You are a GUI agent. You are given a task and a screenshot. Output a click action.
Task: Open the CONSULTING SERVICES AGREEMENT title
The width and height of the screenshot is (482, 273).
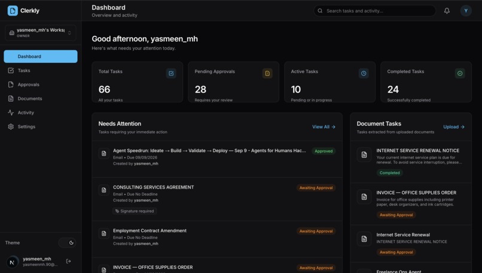[x=154, y=187]
